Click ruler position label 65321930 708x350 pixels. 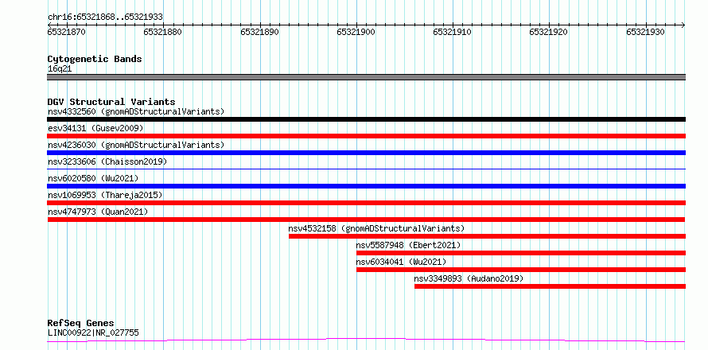tap(646, 32)
